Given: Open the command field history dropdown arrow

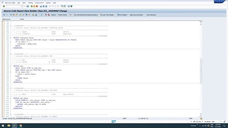Looking at the screenshot, I should coord(22,6).
